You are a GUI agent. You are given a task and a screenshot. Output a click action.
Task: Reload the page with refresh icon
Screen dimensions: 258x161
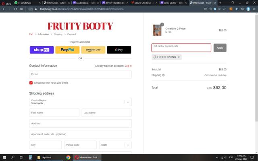15,9
